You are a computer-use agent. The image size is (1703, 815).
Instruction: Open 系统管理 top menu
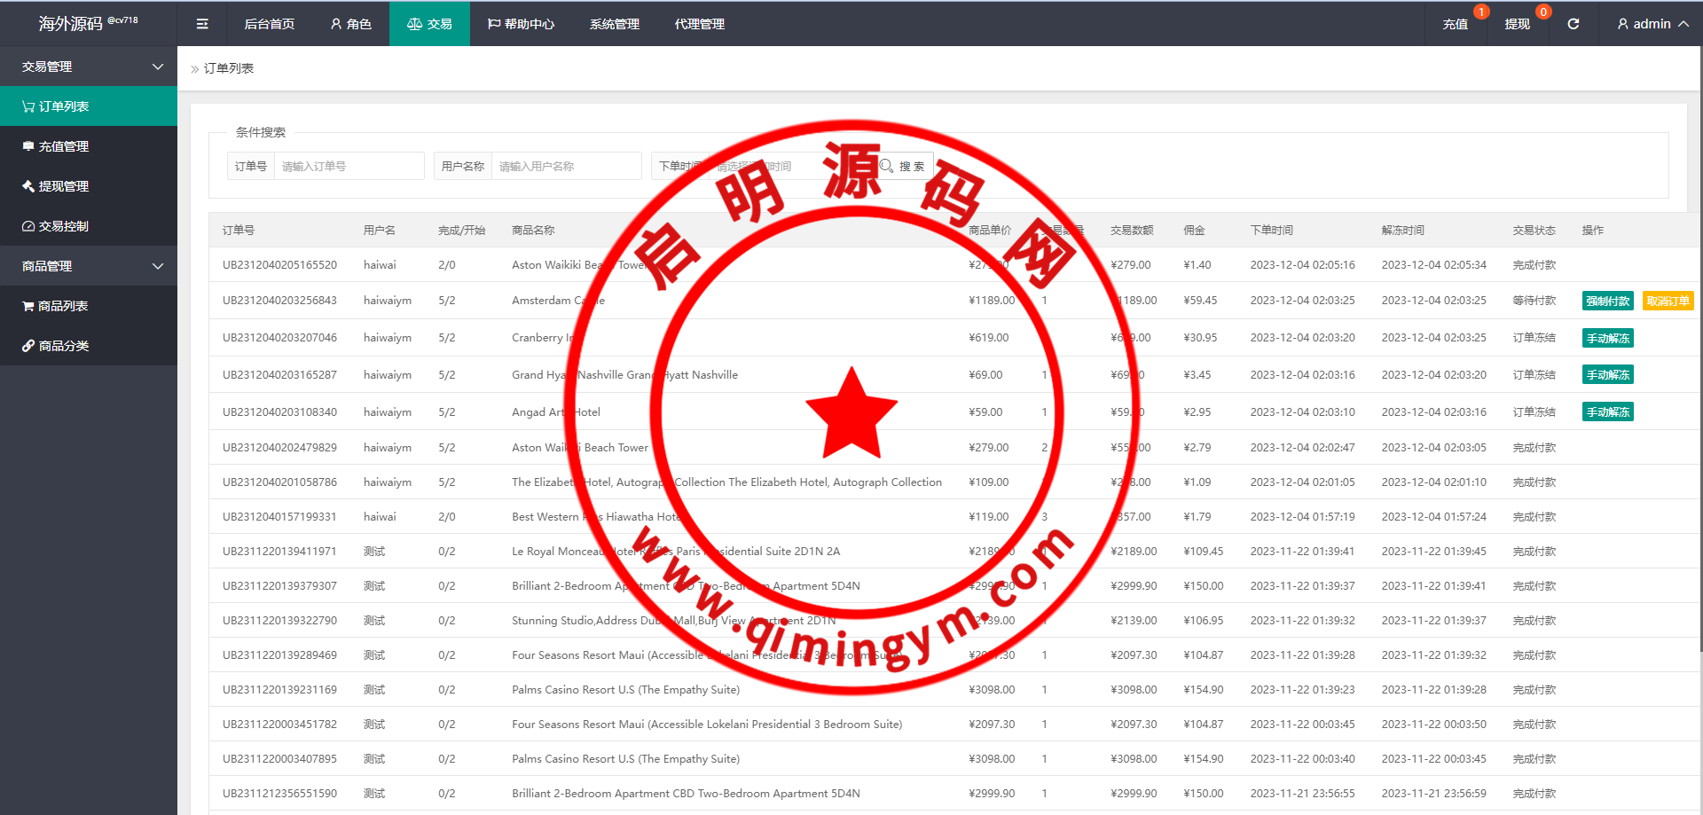tap(614, 24)
